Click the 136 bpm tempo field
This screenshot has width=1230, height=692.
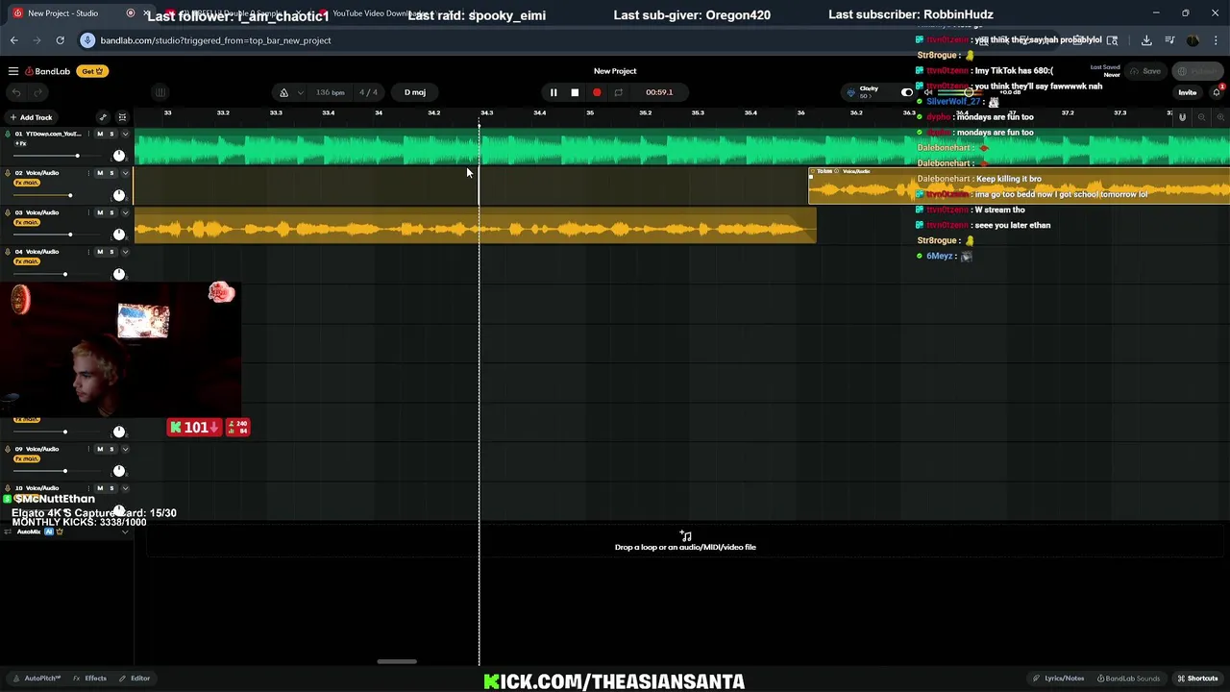330,92
